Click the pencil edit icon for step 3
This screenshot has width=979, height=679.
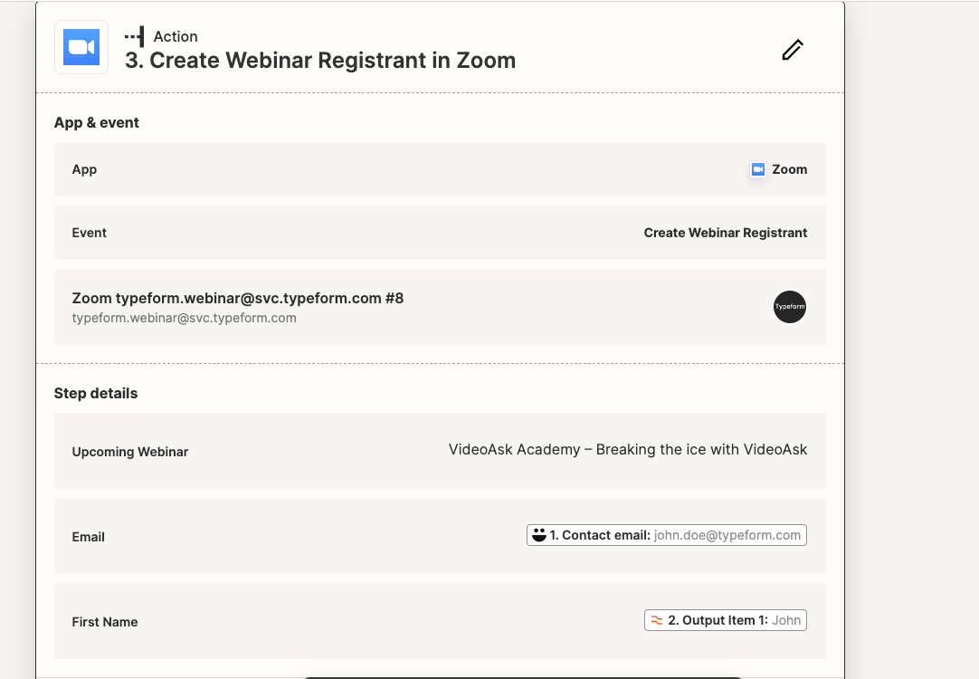793,50
